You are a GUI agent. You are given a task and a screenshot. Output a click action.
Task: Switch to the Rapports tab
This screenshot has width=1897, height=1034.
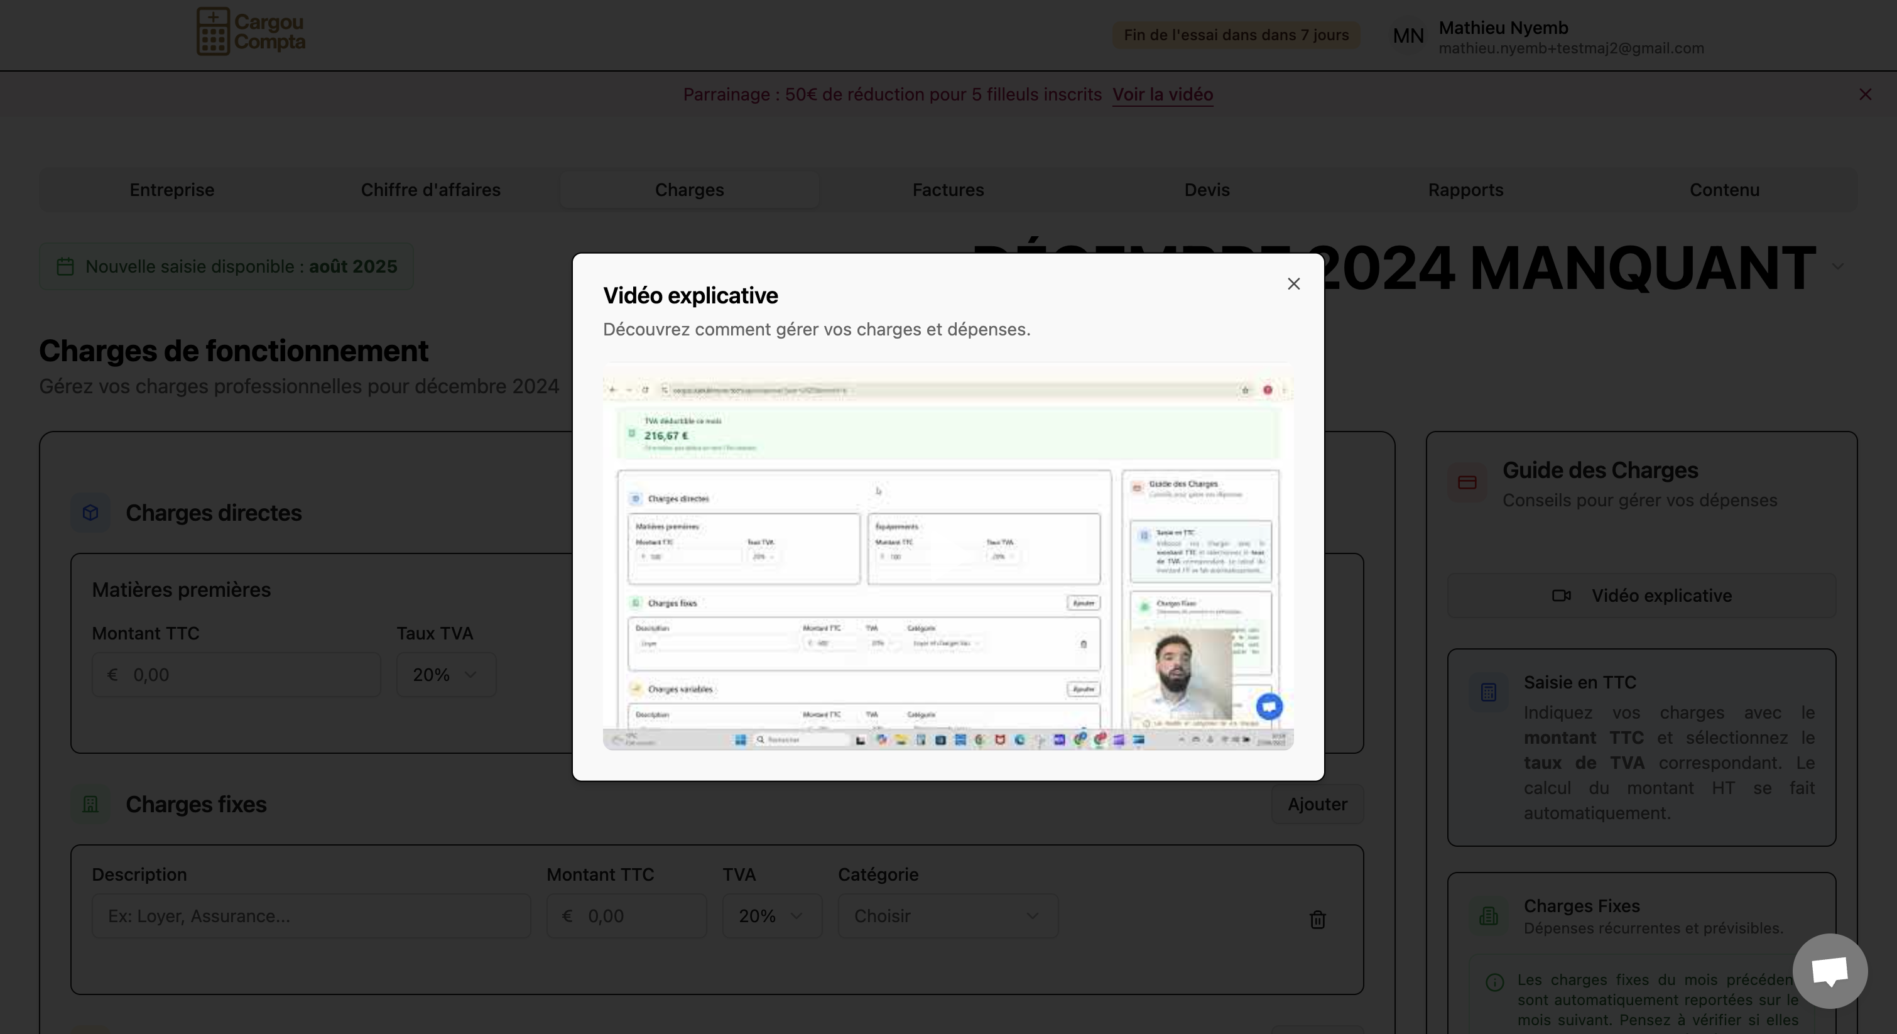(x=1465, y=190)
